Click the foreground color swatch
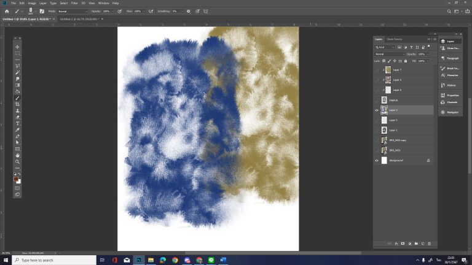The width and height of the screenshot is (472, 265). tap(16, 179)
